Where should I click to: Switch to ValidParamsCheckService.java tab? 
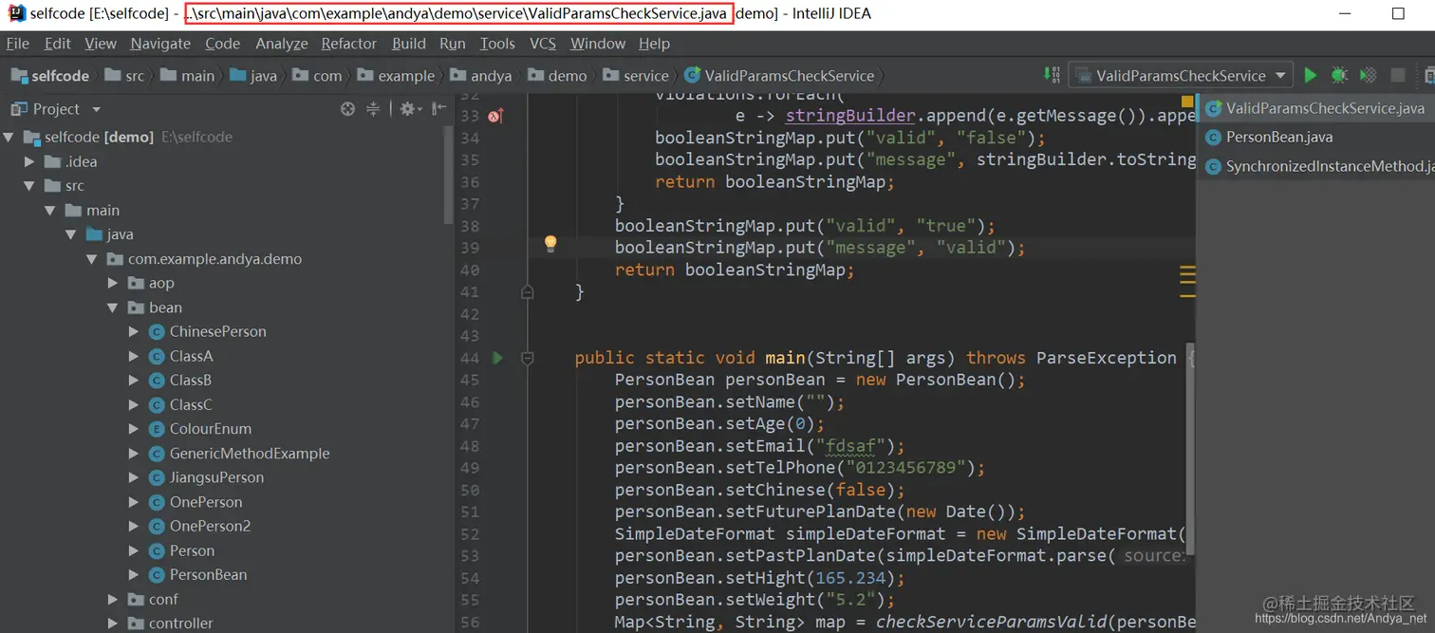click(1315, 108)
